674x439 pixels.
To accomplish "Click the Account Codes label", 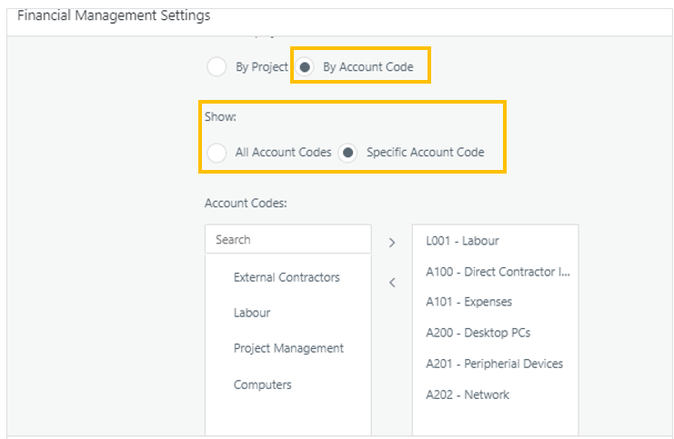I will [x=246, y=203].
